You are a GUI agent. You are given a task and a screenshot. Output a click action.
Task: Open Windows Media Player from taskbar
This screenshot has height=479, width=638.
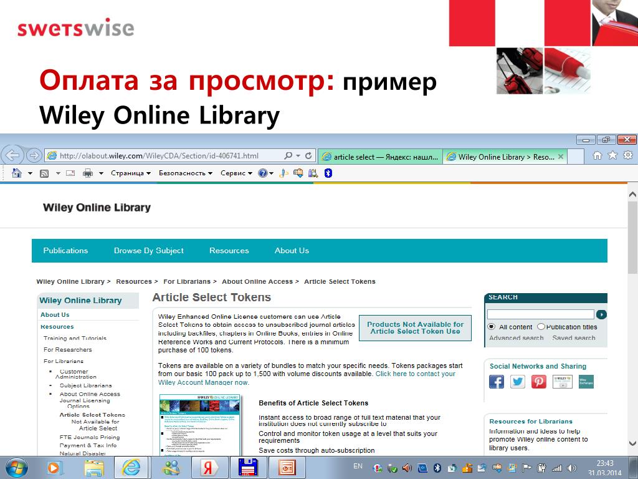pos(54,468)
